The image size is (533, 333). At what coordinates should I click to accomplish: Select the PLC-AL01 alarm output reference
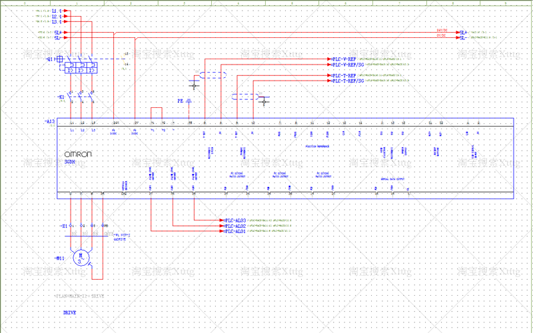click(x=235, y=231)
